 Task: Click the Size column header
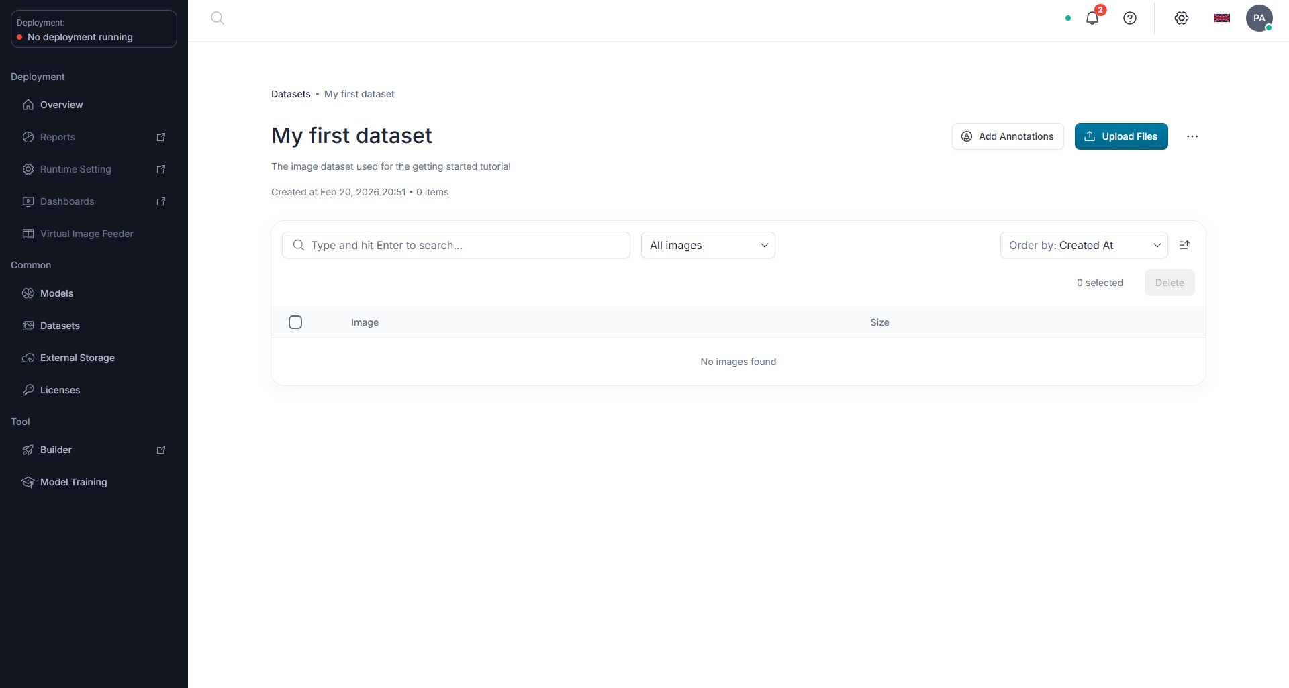[x=879, y=322]
